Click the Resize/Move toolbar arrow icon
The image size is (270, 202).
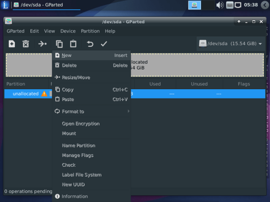[x=42, y=44]
